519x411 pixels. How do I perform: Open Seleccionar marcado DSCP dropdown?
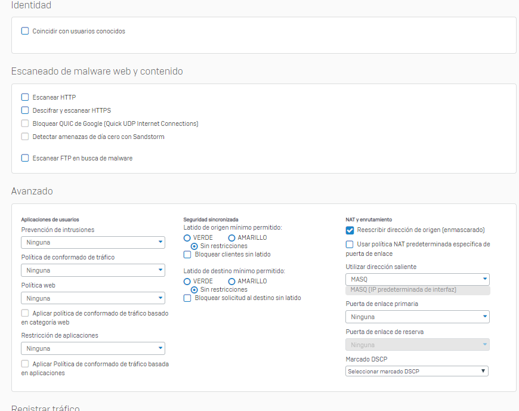(416, 371)
